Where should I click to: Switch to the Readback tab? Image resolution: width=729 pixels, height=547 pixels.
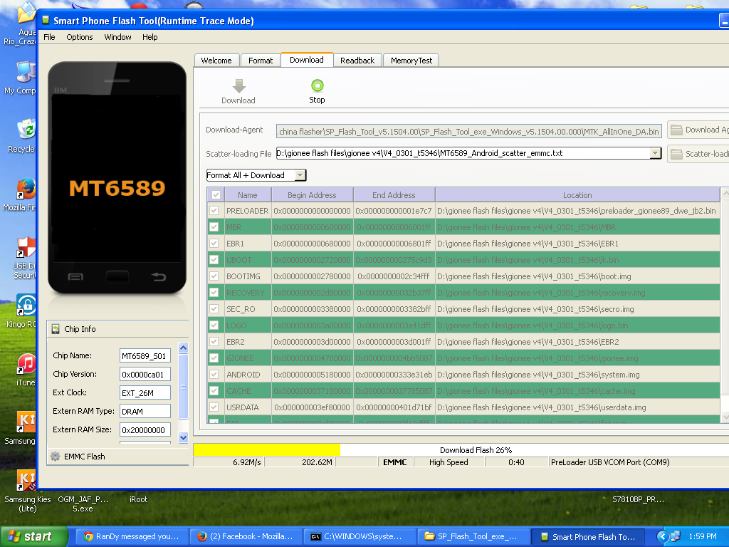(357, 61)
